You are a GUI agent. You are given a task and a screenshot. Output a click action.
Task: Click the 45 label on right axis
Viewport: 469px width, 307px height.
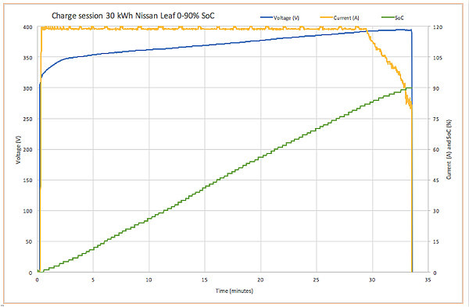coord(436,180)
